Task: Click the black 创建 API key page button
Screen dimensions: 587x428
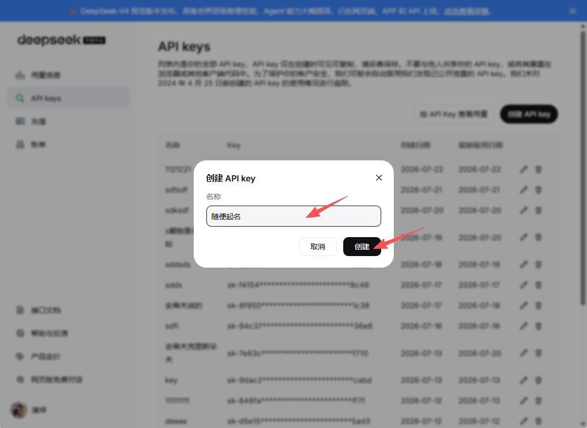Action: click(x=529, y=114)
